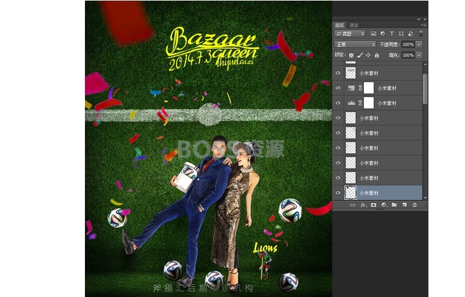Open the 填充 fill slider arrow

(419, 55)
